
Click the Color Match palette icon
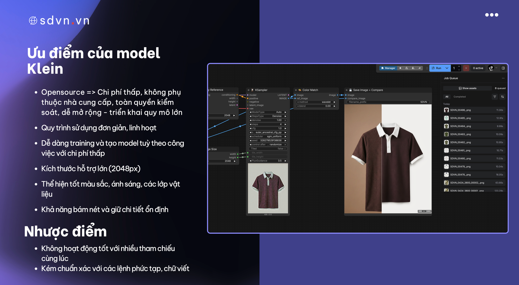coord(300,90)
